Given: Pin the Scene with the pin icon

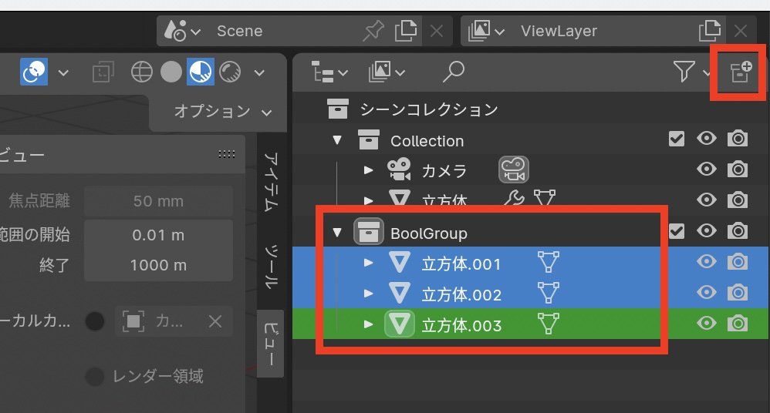Looking at the screenshot, I should coord(373,31).
